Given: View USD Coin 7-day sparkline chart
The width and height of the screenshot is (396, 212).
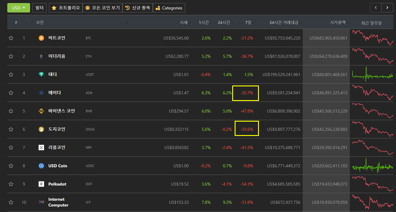Looking at the screenshot, I should (372, 166).
